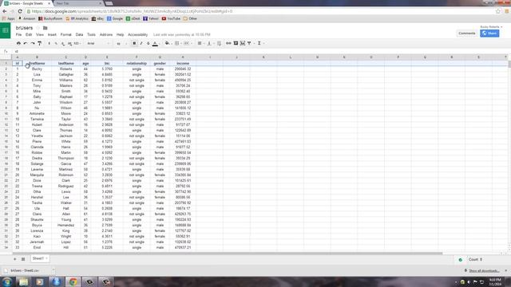Click the Add sheet plus icon
Screen dimensions: 511x287
point(15,259)
